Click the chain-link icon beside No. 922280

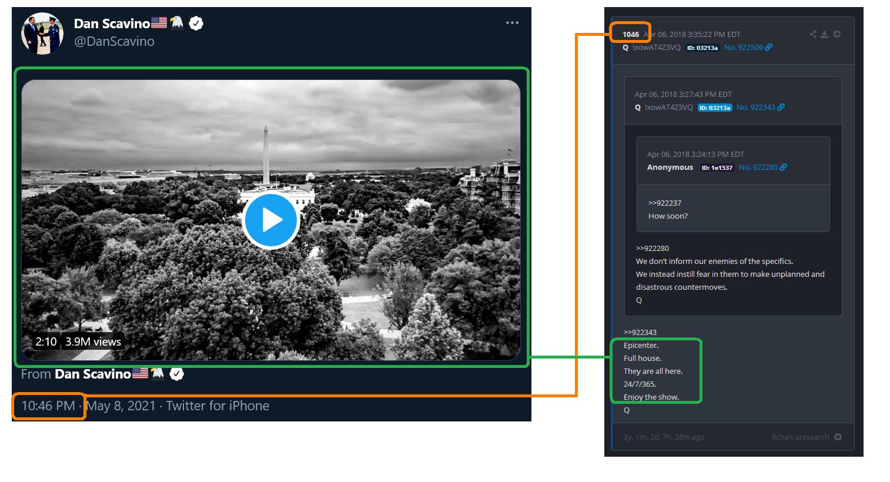(x=783, y=168)
